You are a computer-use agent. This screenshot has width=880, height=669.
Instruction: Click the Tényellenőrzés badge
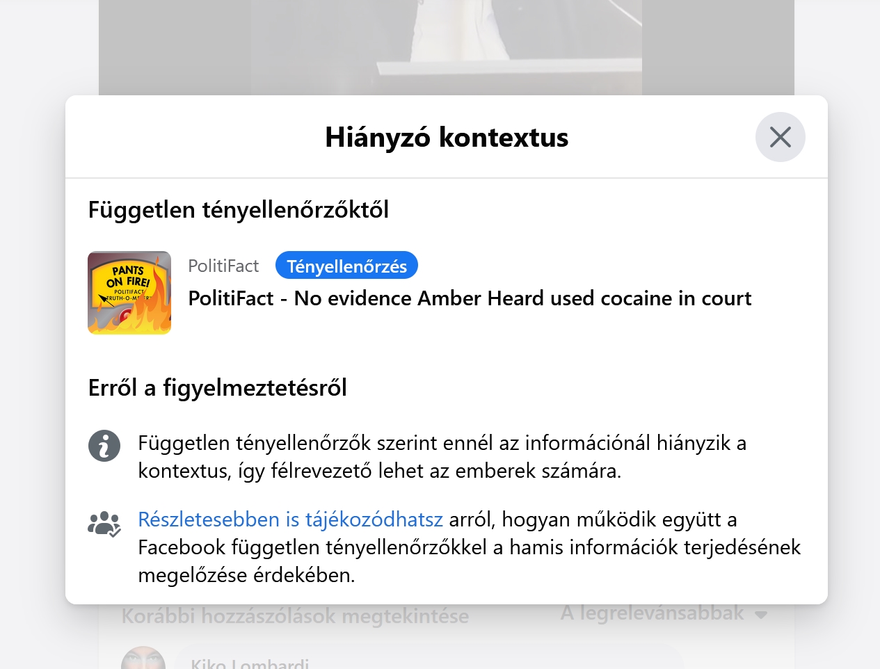[346, 266]
